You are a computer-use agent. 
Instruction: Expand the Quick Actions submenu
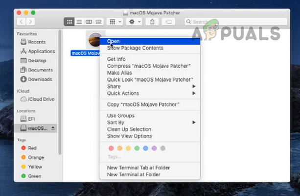pyautogui.click(x=150, y=93)
